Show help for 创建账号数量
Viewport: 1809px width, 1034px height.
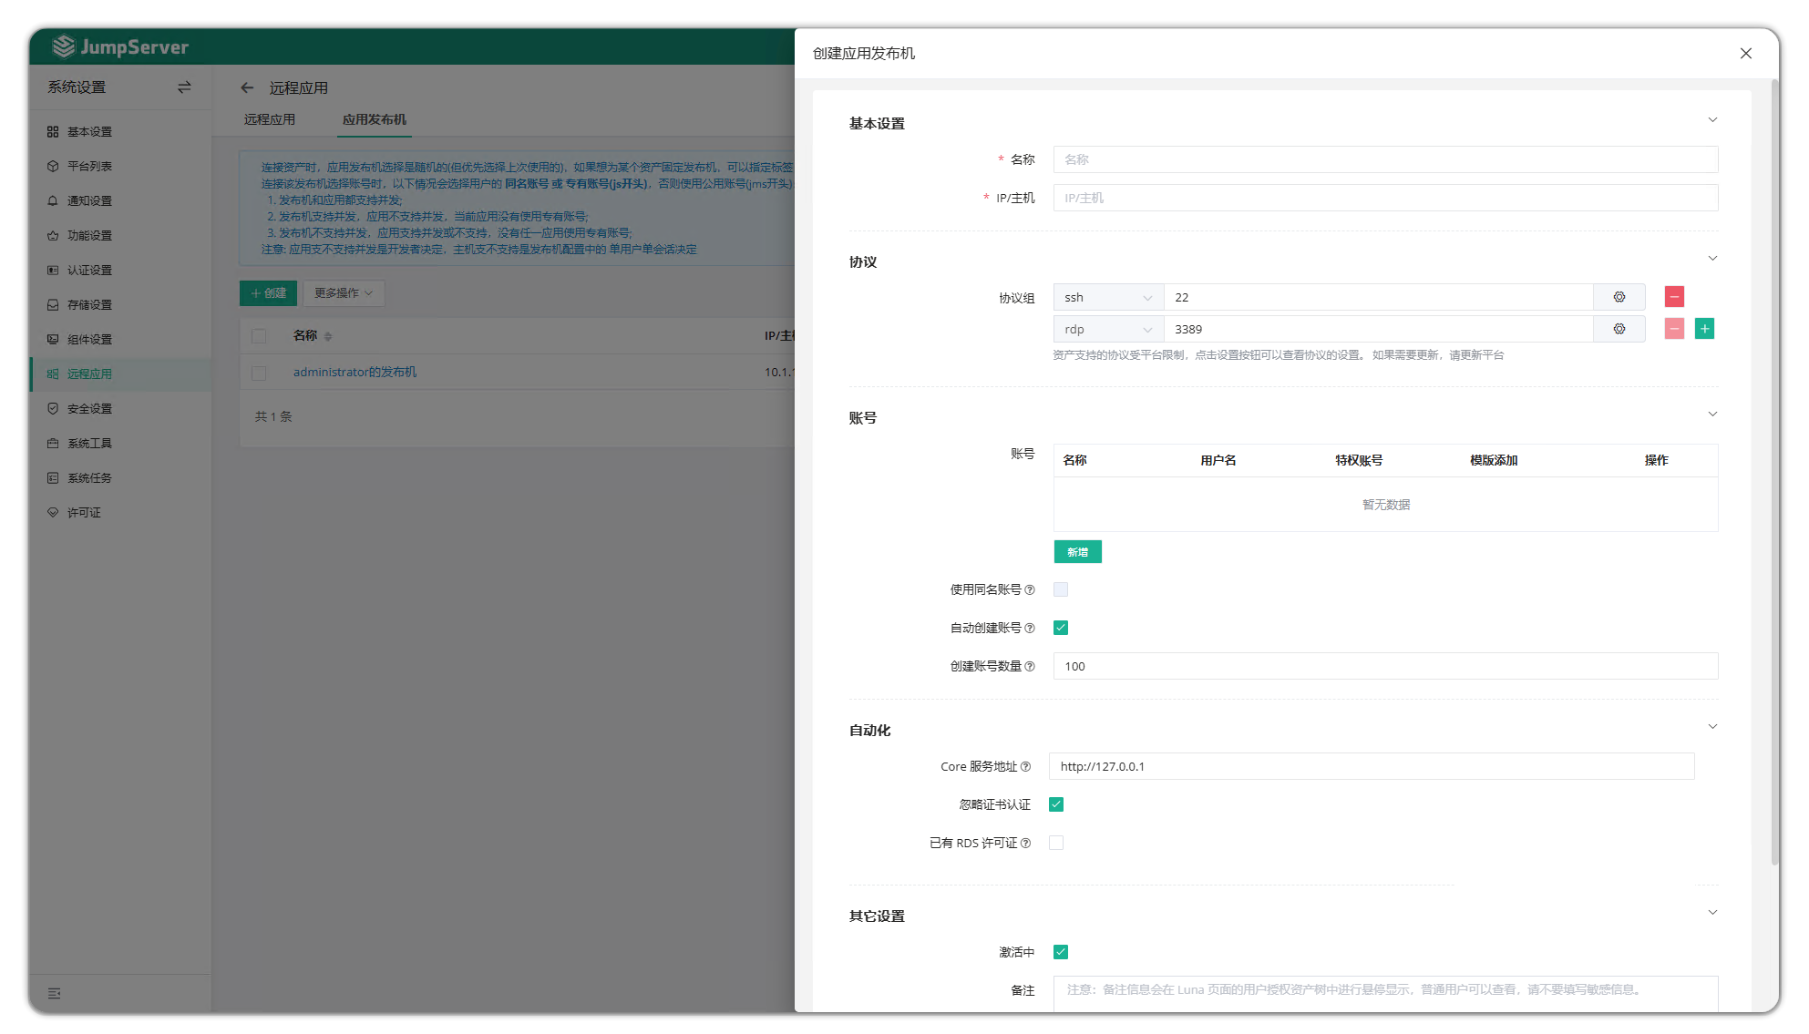(x=1030, y=667)
